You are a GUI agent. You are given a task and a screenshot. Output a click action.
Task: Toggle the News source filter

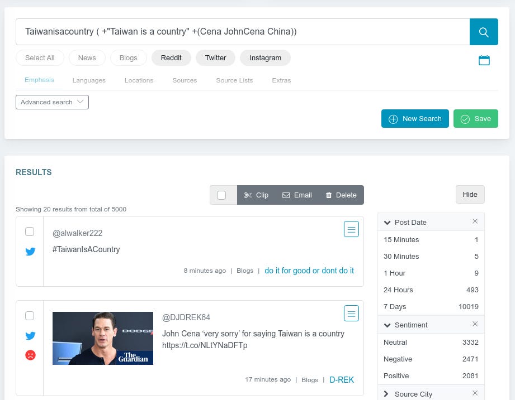pyautogui.click(x=87, y=58)
